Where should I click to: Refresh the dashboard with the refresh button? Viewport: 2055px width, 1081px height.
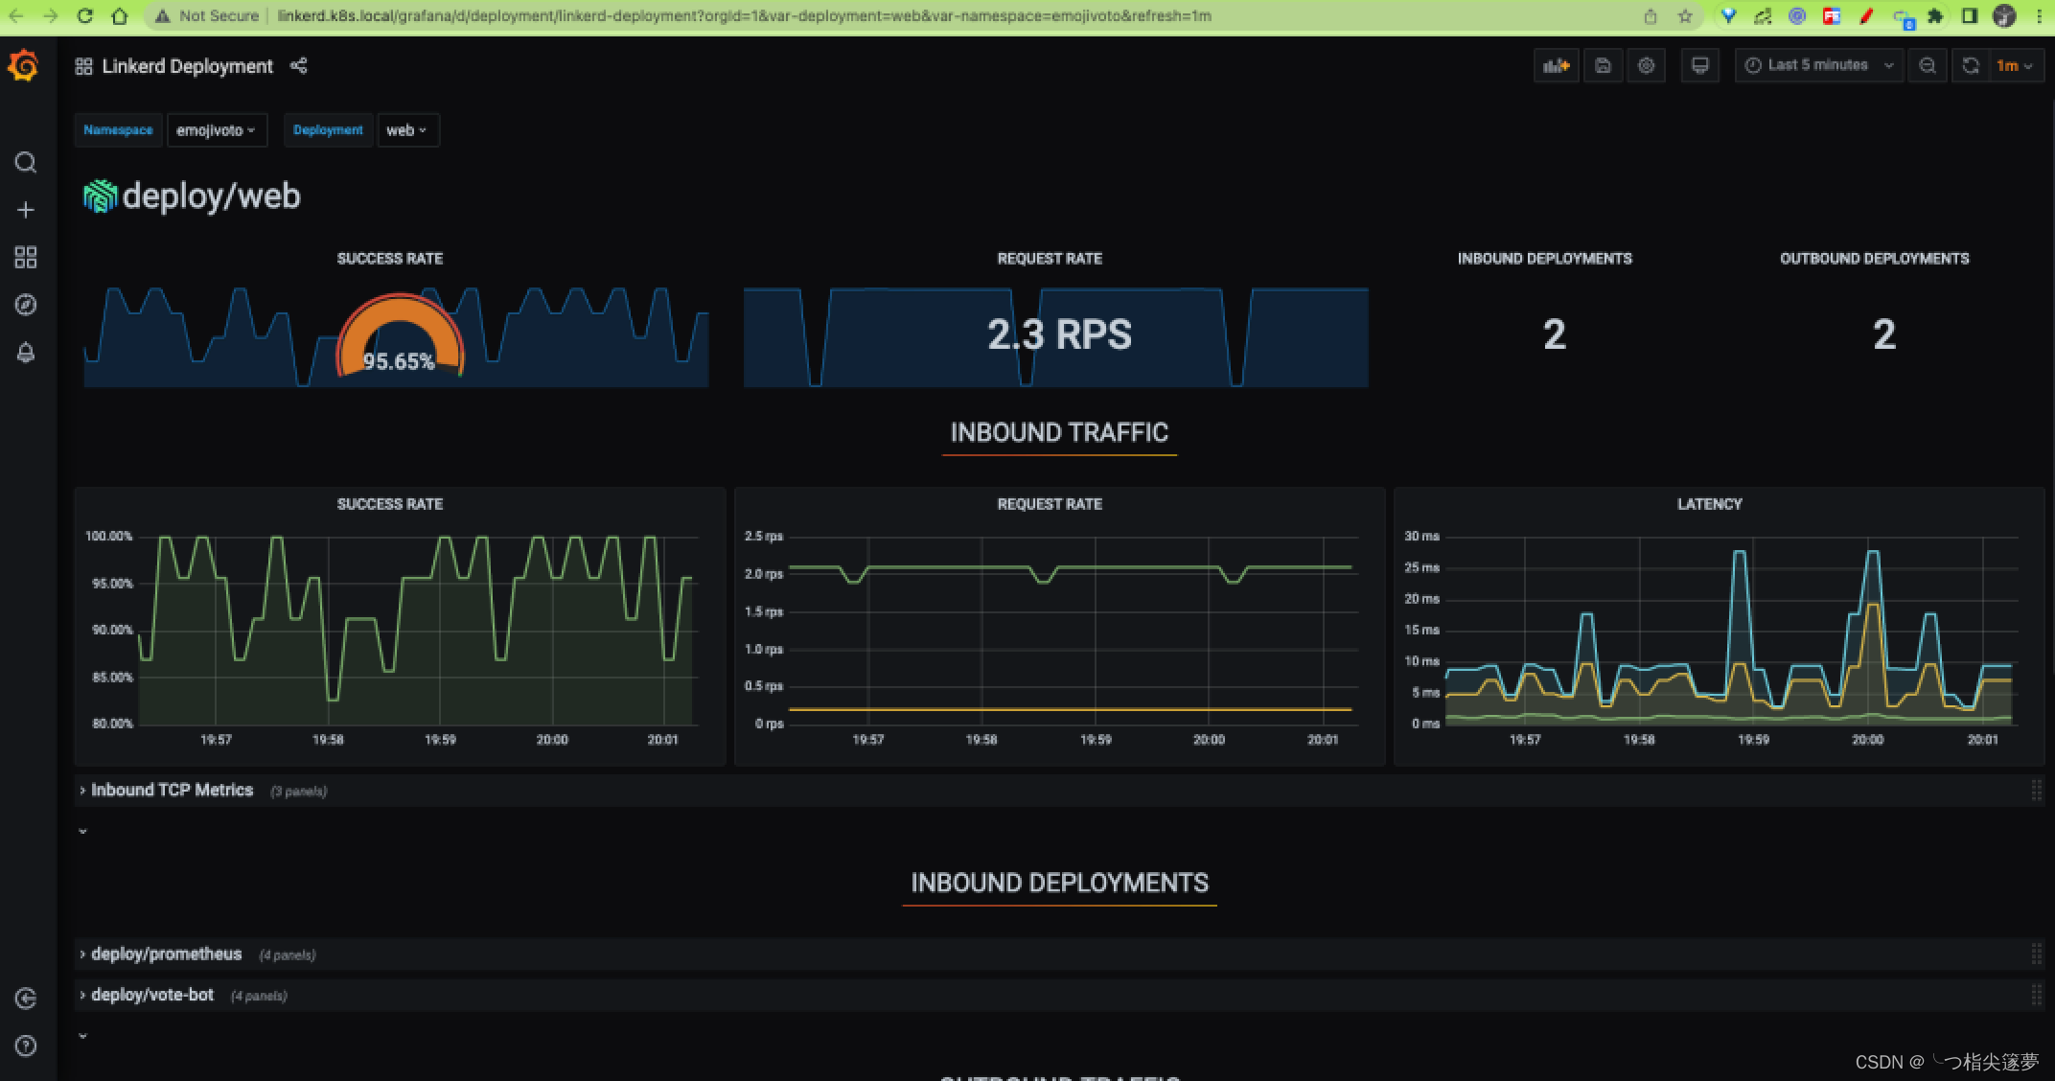coord(1970,66)
